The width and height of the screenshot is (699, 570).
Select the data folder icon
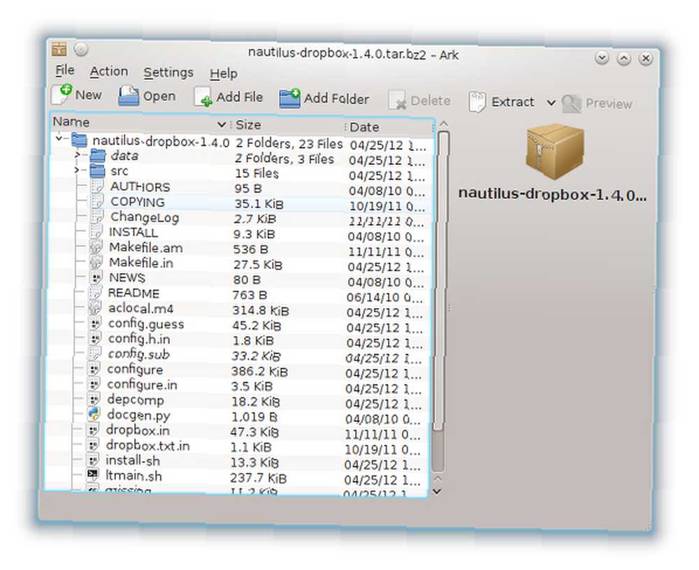(98, 156)
